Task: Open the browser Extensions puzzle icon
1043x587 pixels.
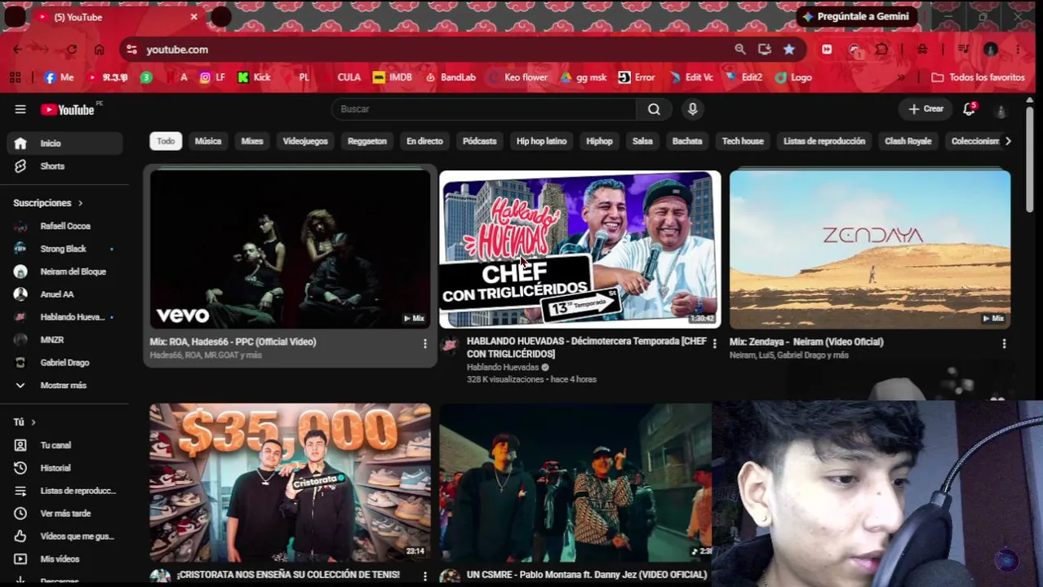Action: [882, 50]
